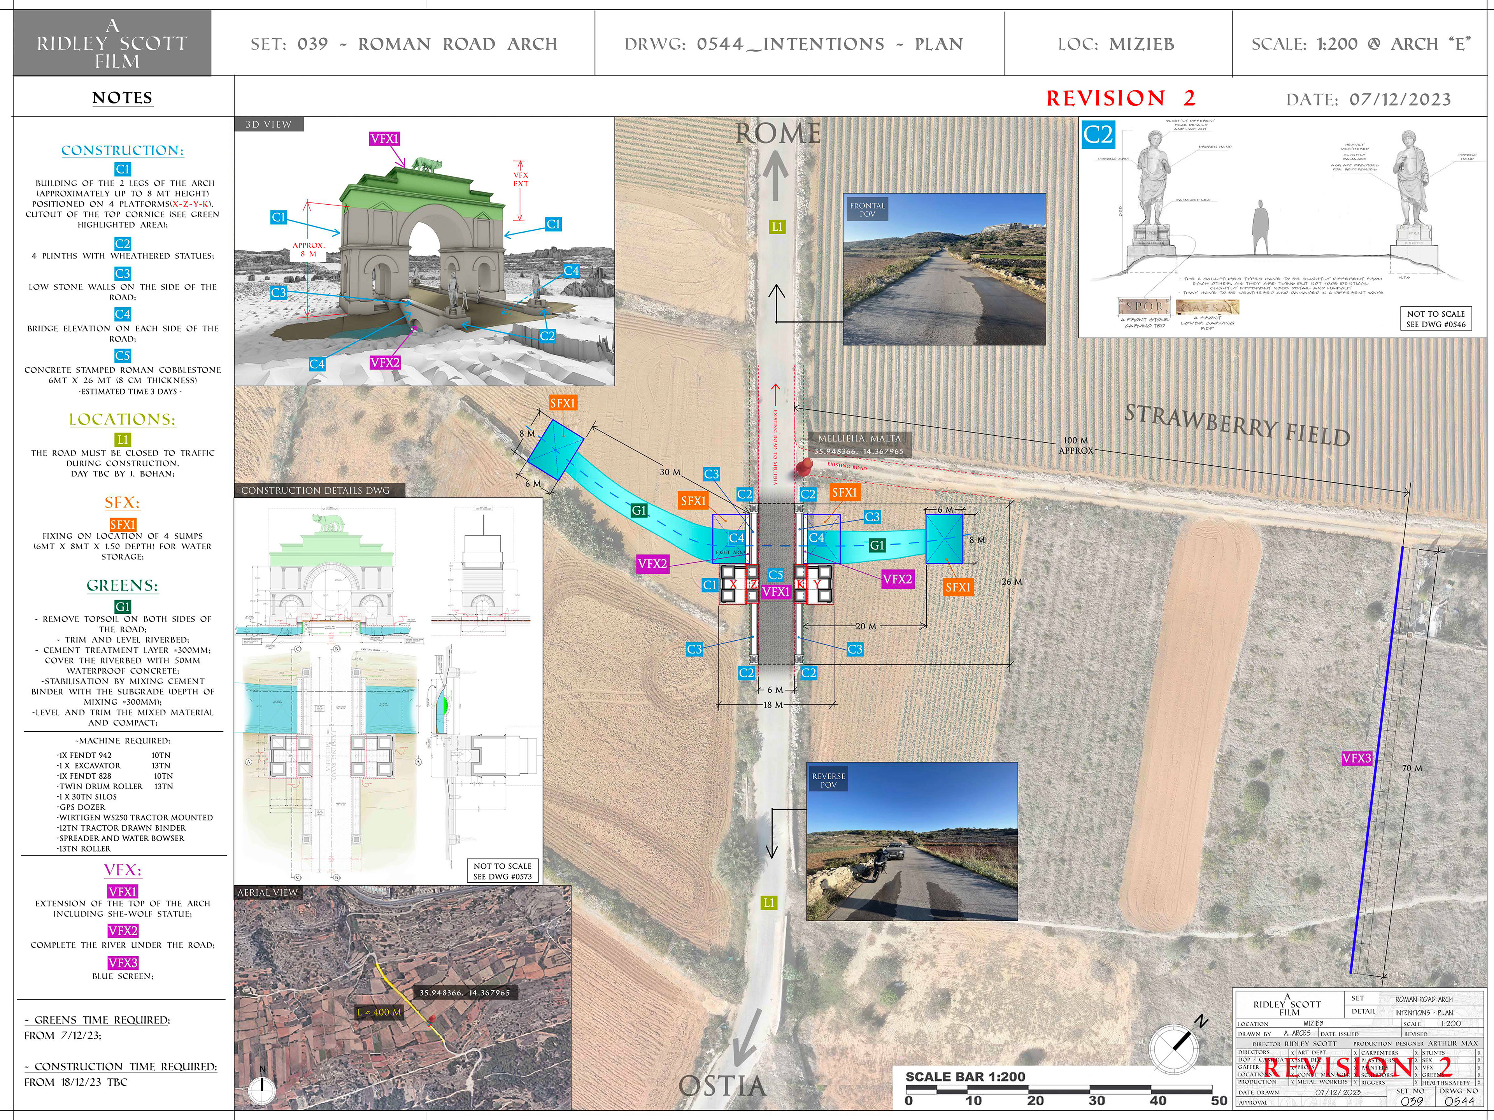Click the C5 tag on cobblestone road

coord(775,575)
